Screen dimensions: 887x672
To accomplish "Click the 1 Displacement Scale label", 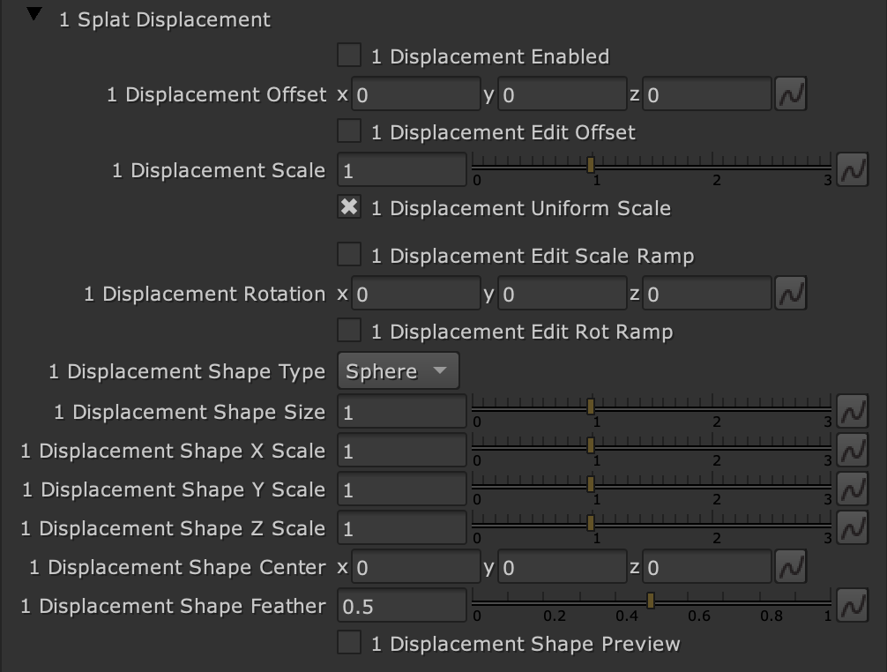I will 219,170.
